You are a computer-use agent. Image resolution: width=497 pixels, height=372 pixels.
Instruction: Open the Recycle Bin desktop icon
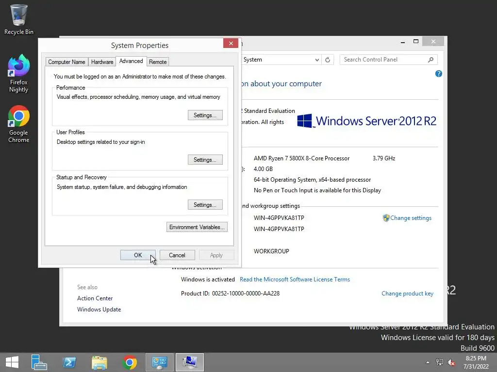coord(18,19)
